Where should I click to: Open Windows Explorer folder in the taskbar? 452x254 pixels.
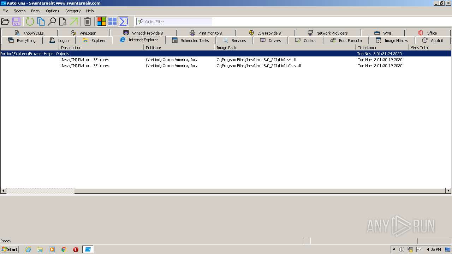pyautogui.click(x=40, y=249)
